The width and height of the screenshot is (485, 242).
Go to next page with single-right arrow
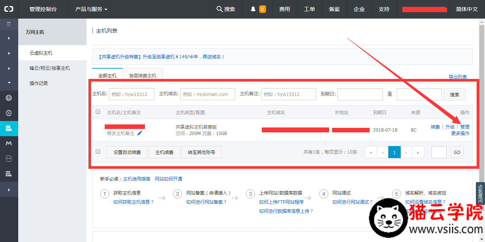(406, 152)
